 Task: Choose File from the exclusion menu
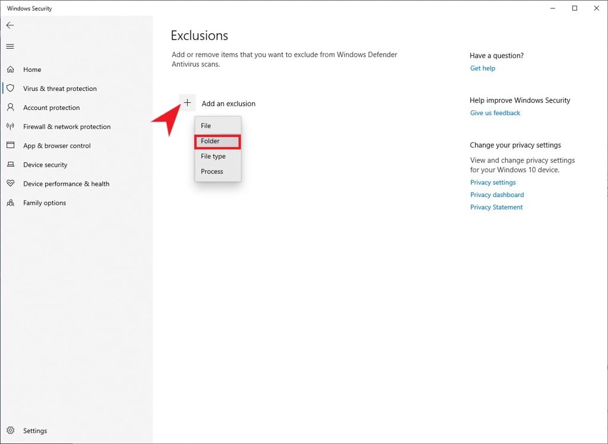point(218,126)
